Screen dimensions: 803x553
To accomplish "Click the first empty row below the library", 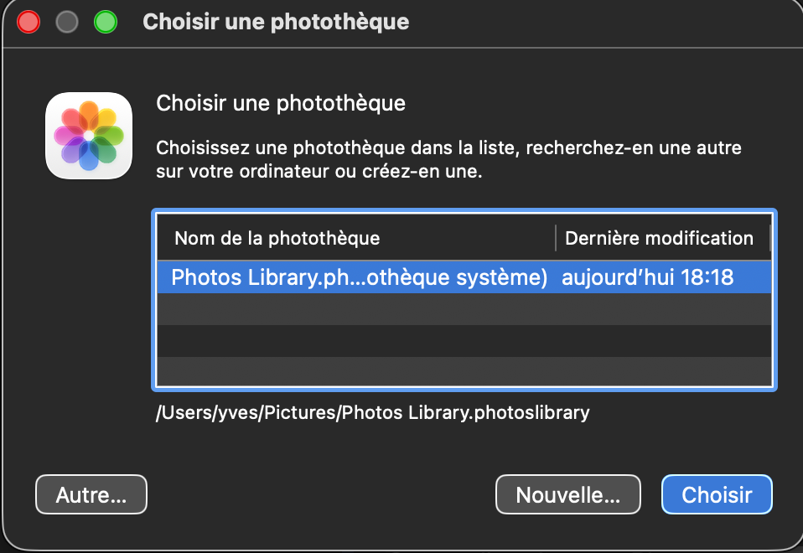I will [464, 309].
